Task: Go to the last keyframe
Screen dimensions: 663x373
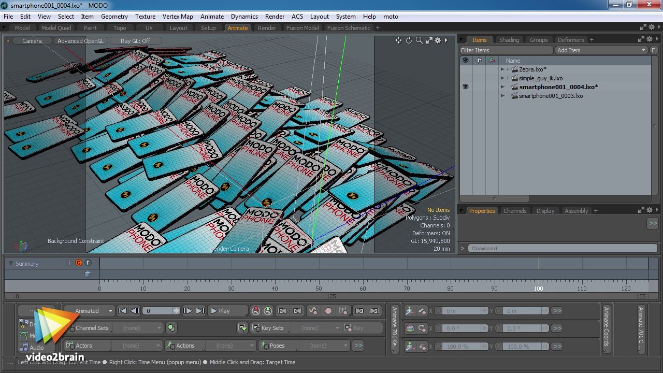Action: (x=374, y=311)
